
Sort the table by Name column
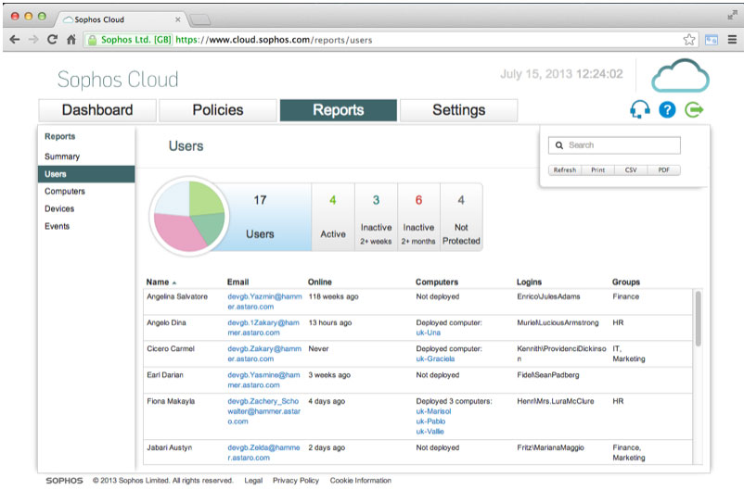(x=158, y=282)
